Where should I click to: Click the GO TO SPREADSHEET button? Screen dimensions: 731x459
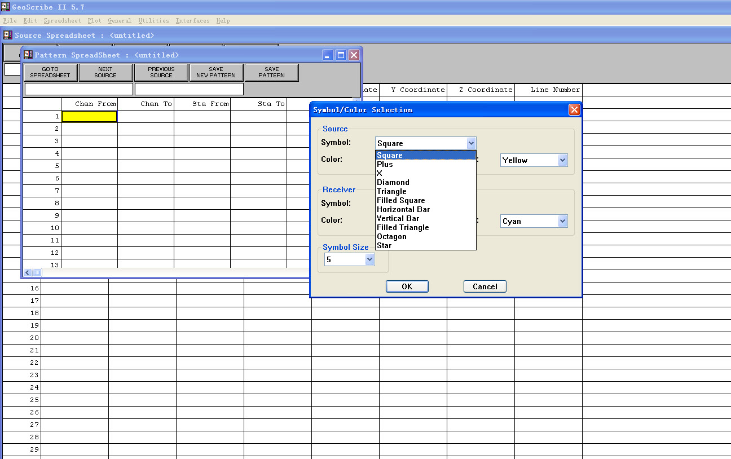[50, 72]
